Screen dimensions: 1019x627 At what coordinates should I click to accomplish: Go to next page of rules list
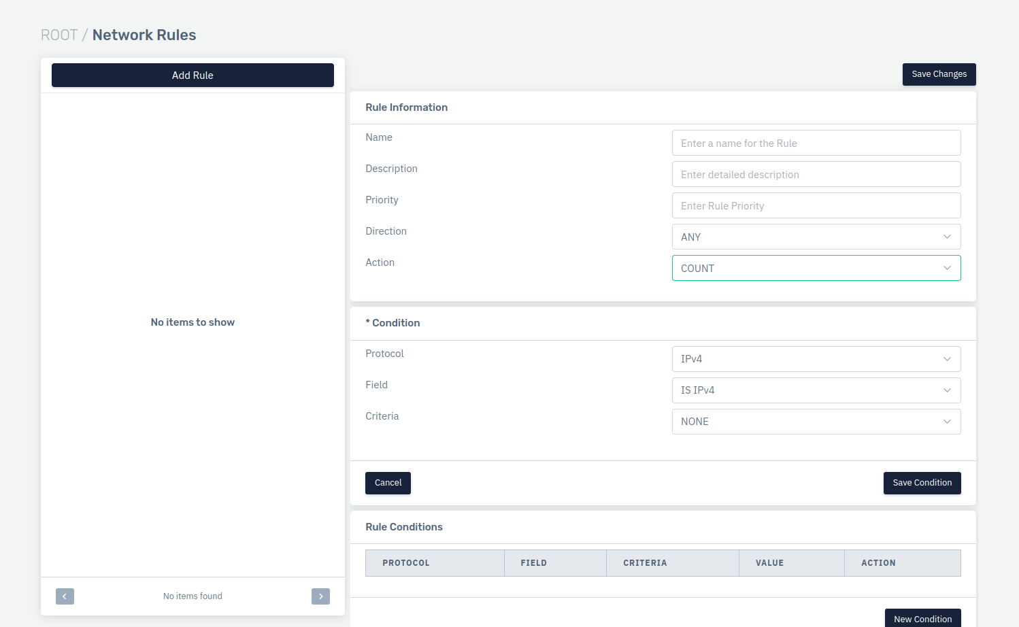coord(320,596)
